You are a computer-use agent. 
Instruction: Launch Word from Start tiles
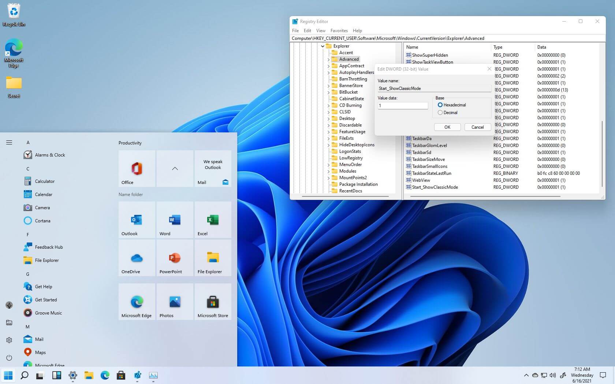[x=175, y=220]
